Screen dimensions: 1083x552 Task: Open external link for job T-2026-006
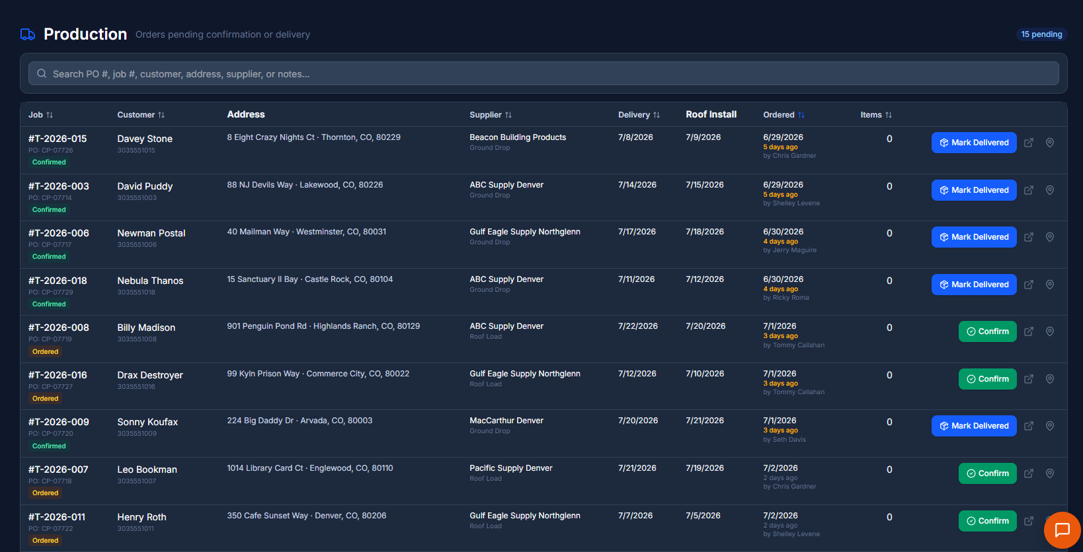pos(1029,237)
